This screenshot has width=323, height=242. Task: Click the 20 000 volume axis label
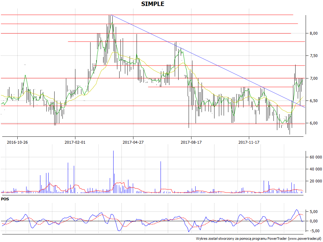click(x=315, y=181)
